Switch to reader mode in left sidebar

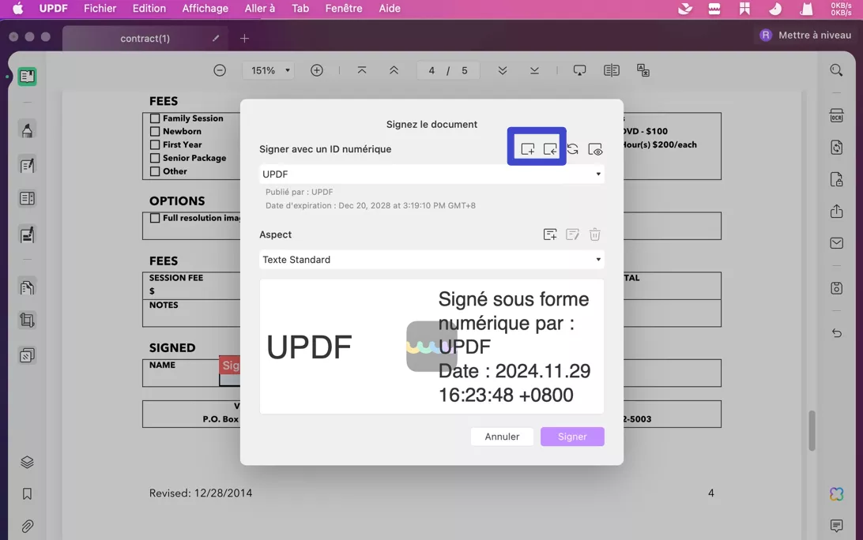[x=27, y=77]
